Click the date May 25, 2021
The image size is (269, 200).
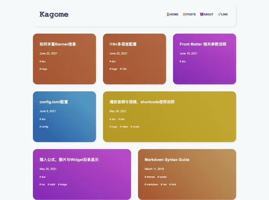(48, 169)
